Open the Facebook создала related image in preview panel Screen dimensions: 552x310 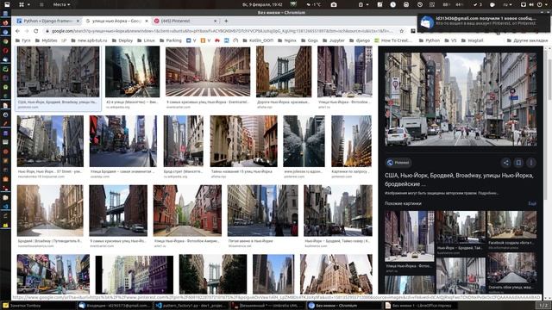tap(511, 225)
